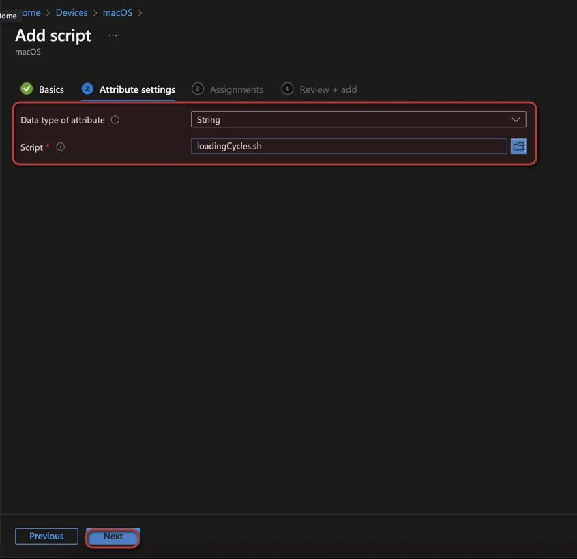Click the Script field label
Image resolution: width=577 pixels, height=559 pixels.
(31, 147)
